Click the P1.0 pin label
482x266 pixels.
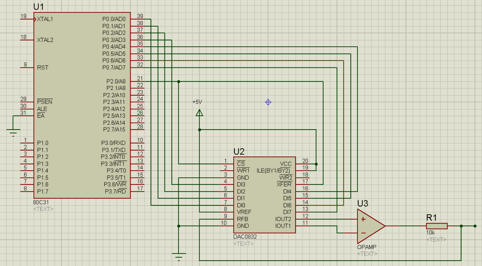(x=43, y=143)
